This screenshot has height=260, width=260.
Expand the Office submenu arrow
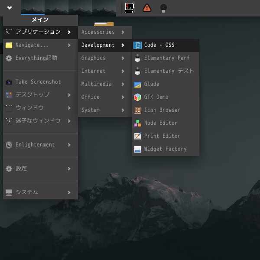pyautogui.click(x=123, y=97)
